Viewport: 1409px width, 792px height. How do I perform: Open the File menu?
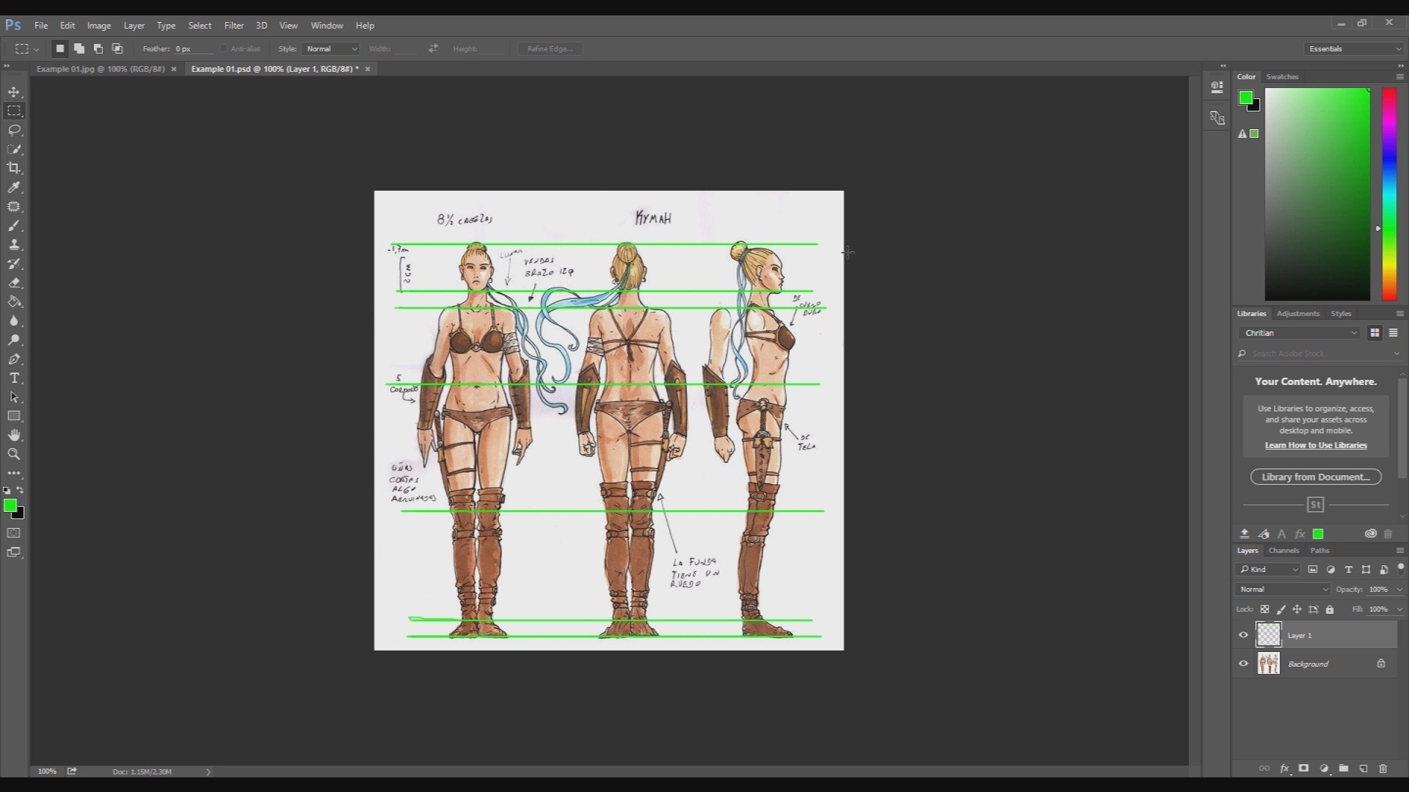coord(41,25)
